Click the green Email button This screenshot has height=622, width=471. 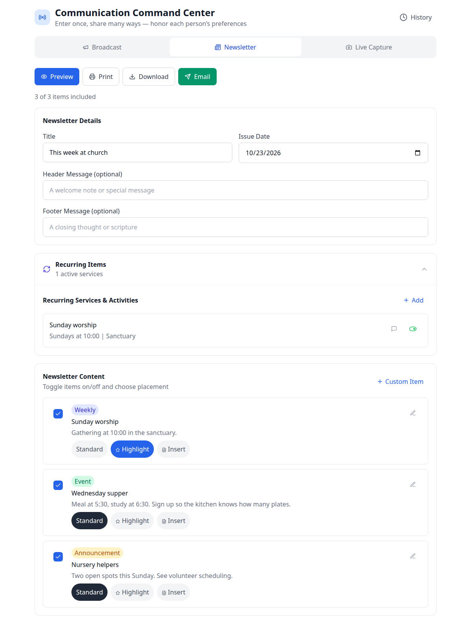coord(197,77)
